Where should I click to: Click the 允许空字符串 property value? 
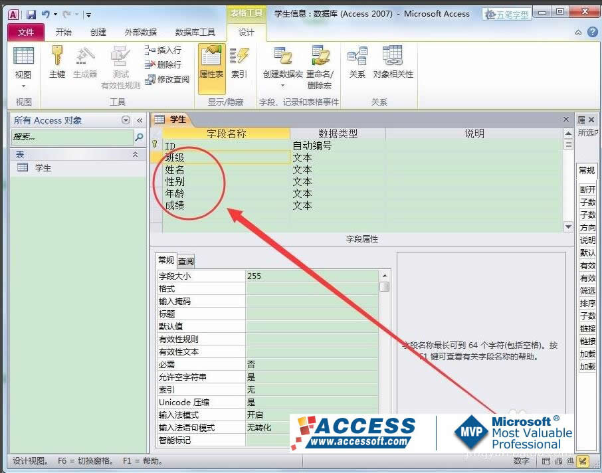[x=312, y=377]
